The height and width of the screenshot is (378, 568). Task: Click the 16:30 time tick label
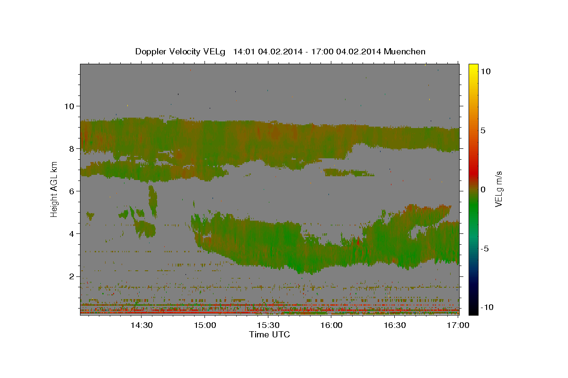pos(395,325)
